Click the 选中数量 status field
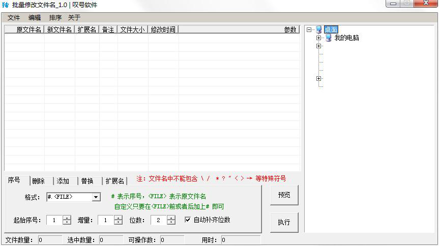Screen dimensions: 439x246 pos(111,240)
